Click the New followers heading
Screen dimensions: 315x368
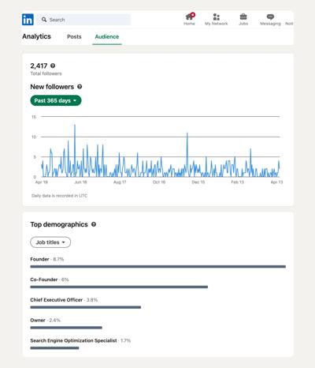point(52,87)
